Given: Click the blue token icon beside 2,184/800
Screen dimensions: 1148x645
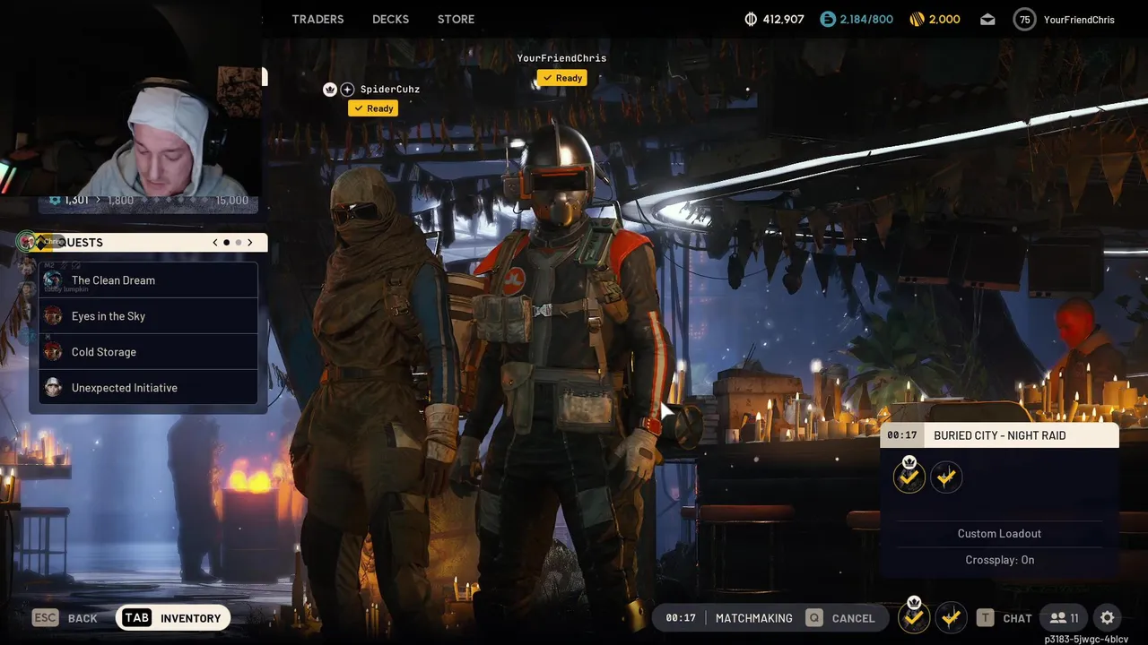Looking at the screenshot, I should click(827, 19).
